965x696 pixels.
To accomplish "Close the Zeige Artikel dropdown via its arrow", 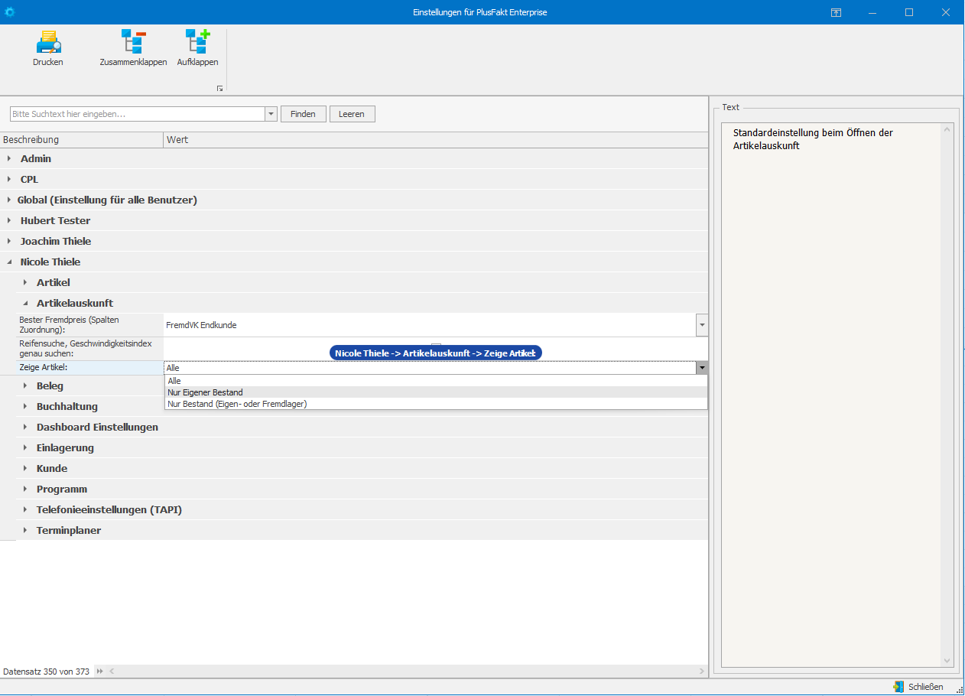I will click(x=702, y=368).
